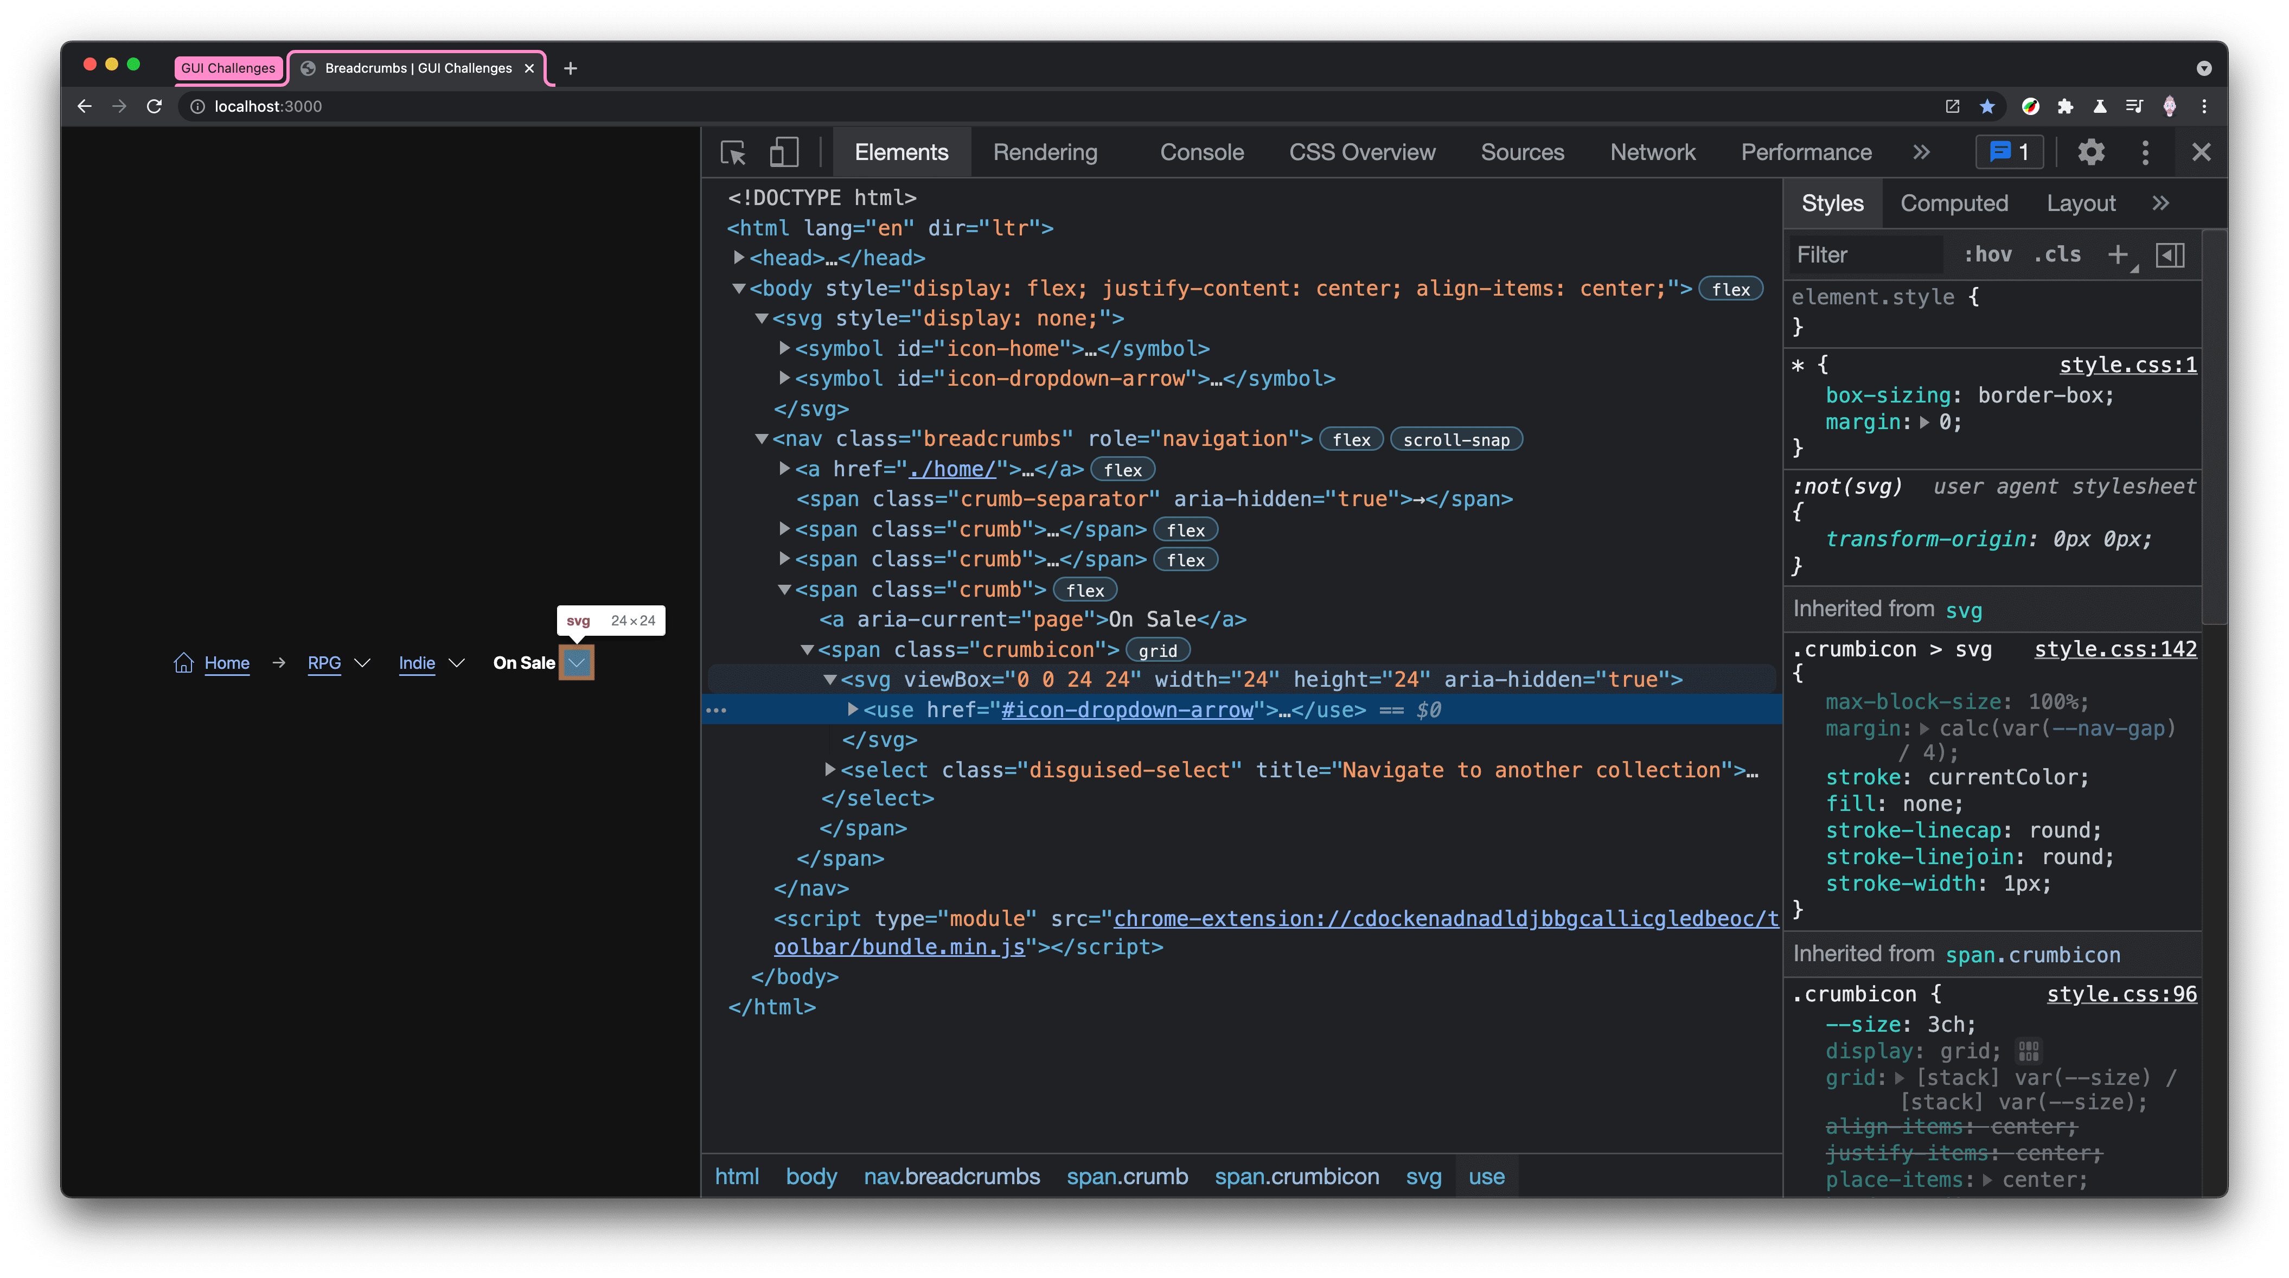Click the Computed styles tab
Screen dimensions: 2289x1278
point(1954,203)
